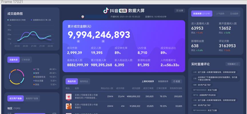Click the 成交趋势图 chart title
This screenshot has height=114, width=247.
15,14
